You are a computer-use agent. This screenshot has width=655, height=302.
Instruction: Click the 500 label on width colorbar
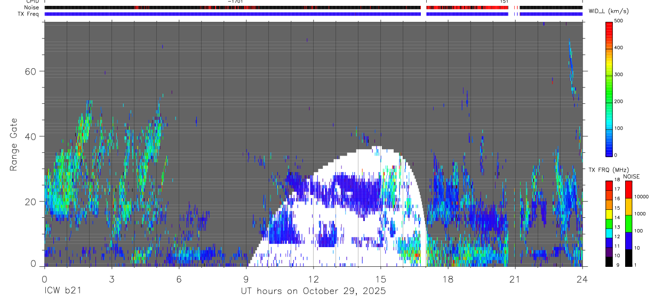click(x=619, y=21)
